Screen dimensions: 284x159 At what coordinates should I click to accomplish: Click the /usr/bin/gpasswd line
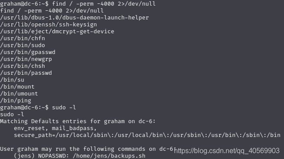tap(28, 52)
